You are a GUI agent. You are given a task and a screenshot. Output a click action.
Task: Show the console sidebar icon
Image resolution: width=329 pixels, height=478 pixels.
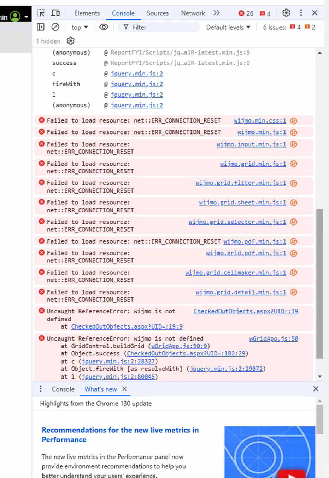[41, 27]
